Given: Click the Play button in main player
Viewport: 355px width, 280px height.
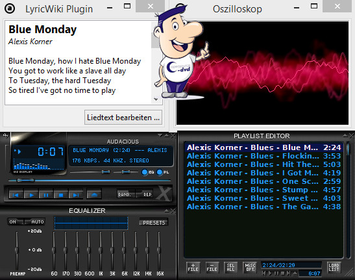Looking at the screenshot, I should 31,195.
